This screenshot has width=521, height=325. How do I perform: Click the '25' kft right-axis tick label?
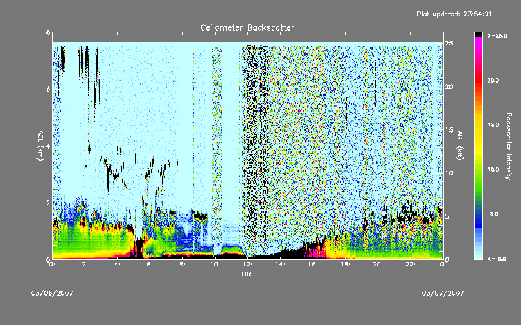point(449,44)
